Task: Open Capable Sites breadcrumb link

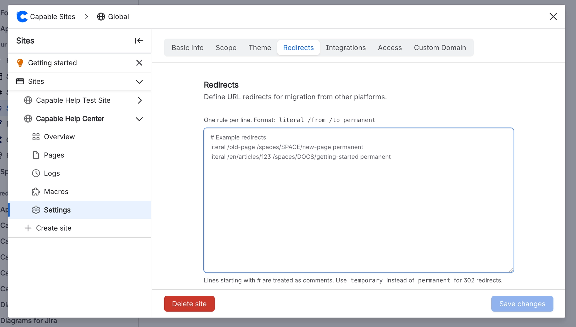Action: 53,17
